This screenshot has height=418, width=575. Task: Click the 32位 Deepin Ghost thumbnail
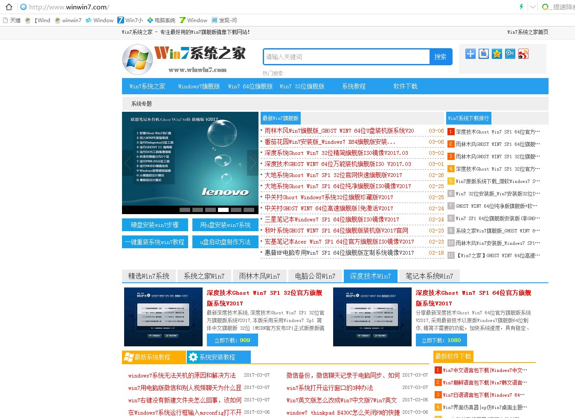pos(163,317)
